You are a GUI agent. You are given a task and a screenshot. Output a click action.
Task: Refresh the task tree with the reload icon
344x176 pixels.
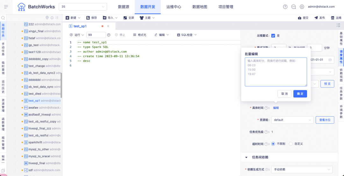tap(52, 18)
